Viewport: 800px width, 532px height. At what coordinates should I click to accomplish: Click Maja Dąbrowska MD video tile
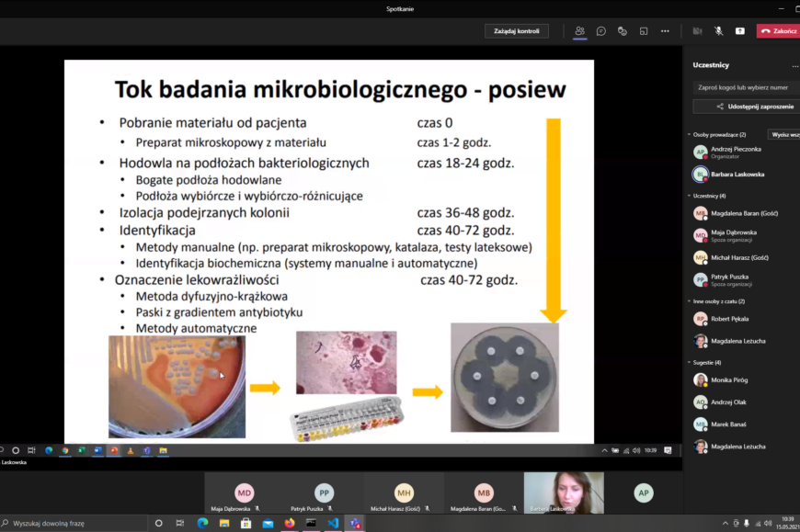click(x=244, y=492)
